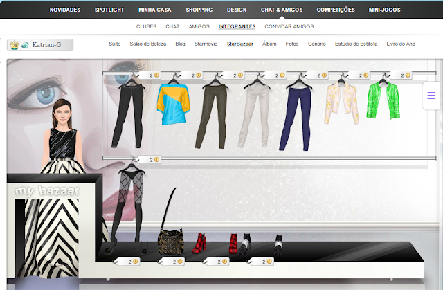Go to the Integrantes submenu
The height and width of the screenshot is (290, 443).
(237, 26)
